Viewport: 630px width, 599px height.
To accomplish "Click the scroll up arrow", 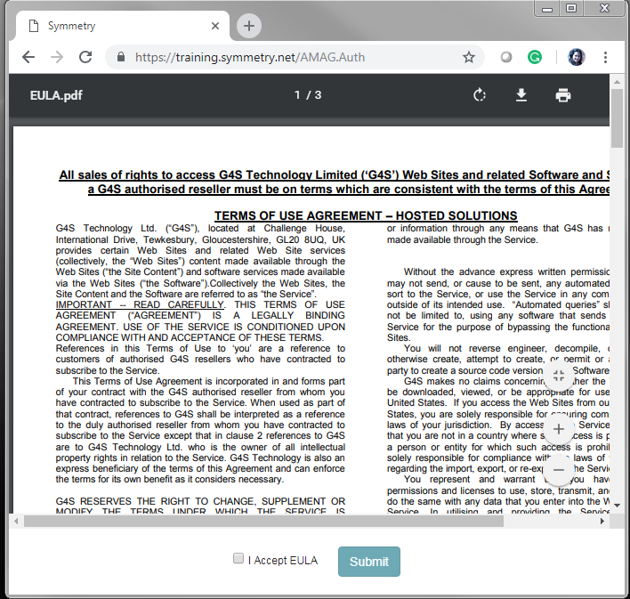I will [x=618, y=82].
